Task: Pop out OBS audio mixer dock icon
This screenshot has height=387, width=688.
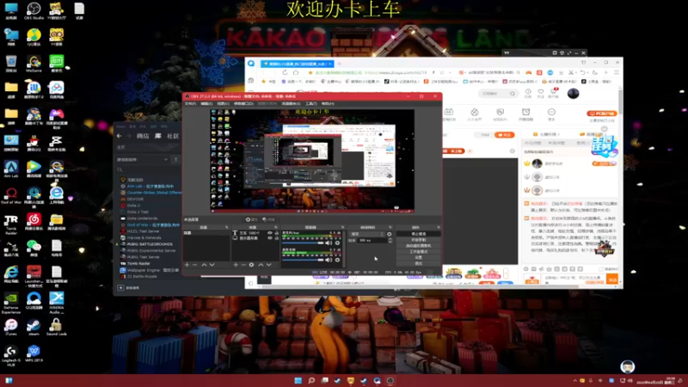Action: 342,227
